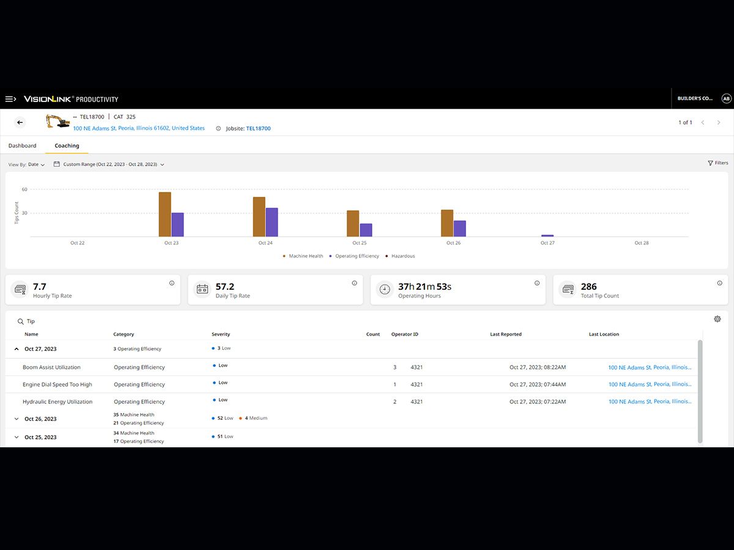Click the back arrow beside the asset header
734x550 pixels.
click(x=19, y=122)
